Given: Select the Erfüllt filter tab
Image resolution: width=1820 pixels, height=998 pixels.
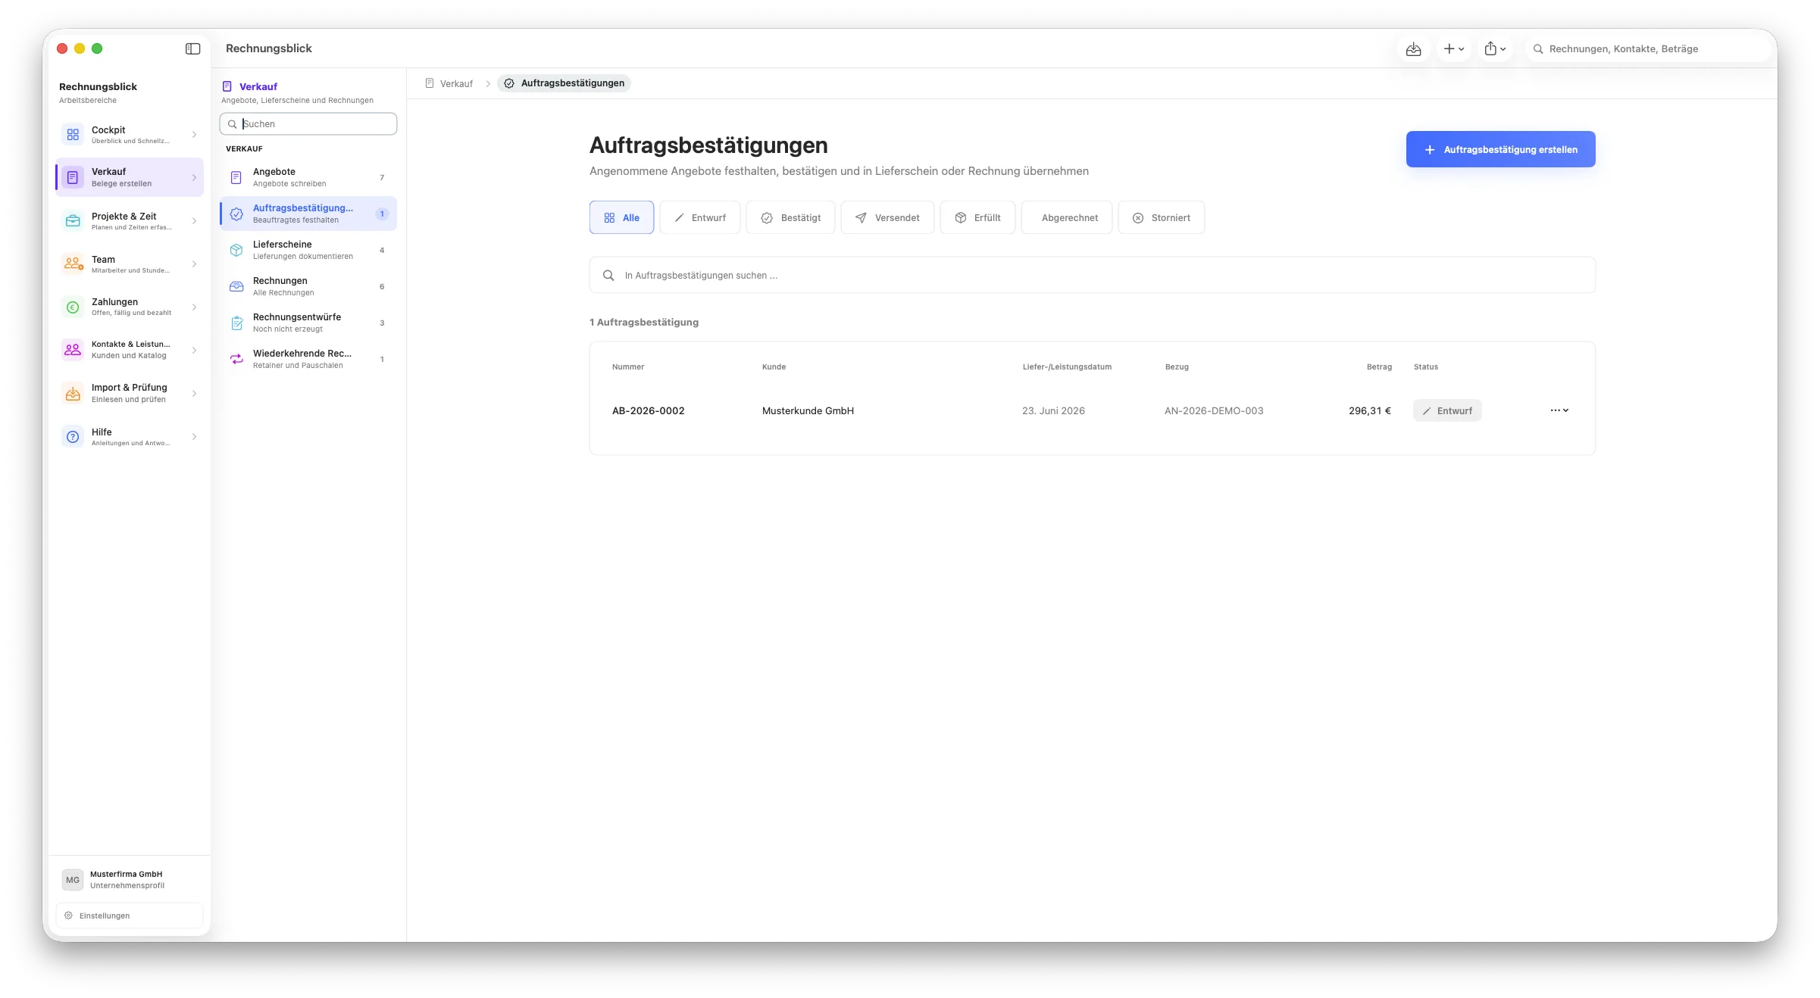Looking at the screenshot, I should click(x=977, y=218).
